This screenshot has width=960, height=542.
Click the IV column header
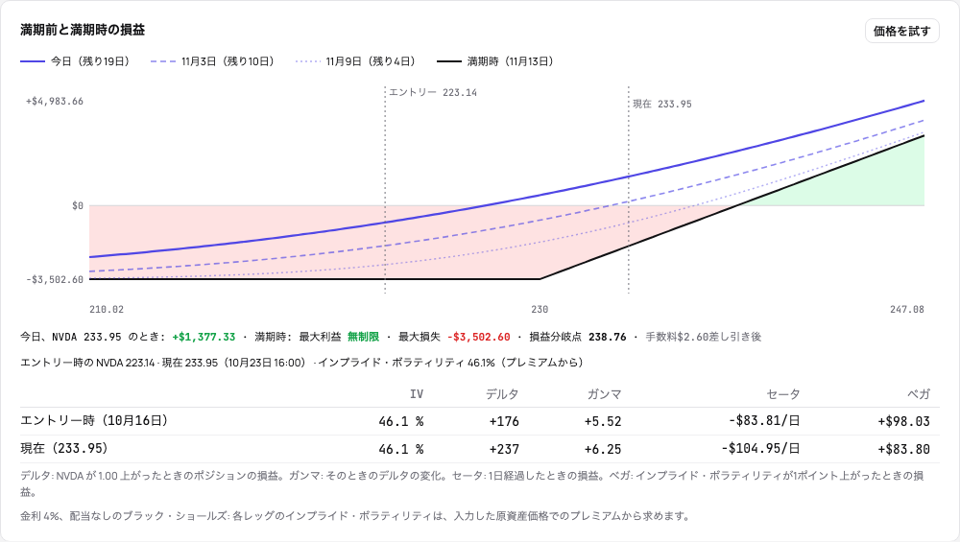click(417, 394)
